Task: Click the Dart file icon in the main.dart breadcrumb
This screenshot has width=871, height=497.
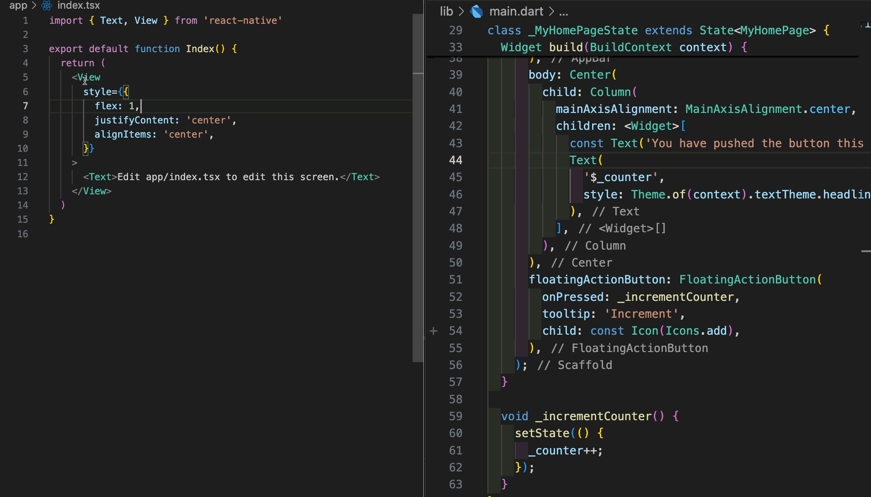Action: [x=476, y=11]
